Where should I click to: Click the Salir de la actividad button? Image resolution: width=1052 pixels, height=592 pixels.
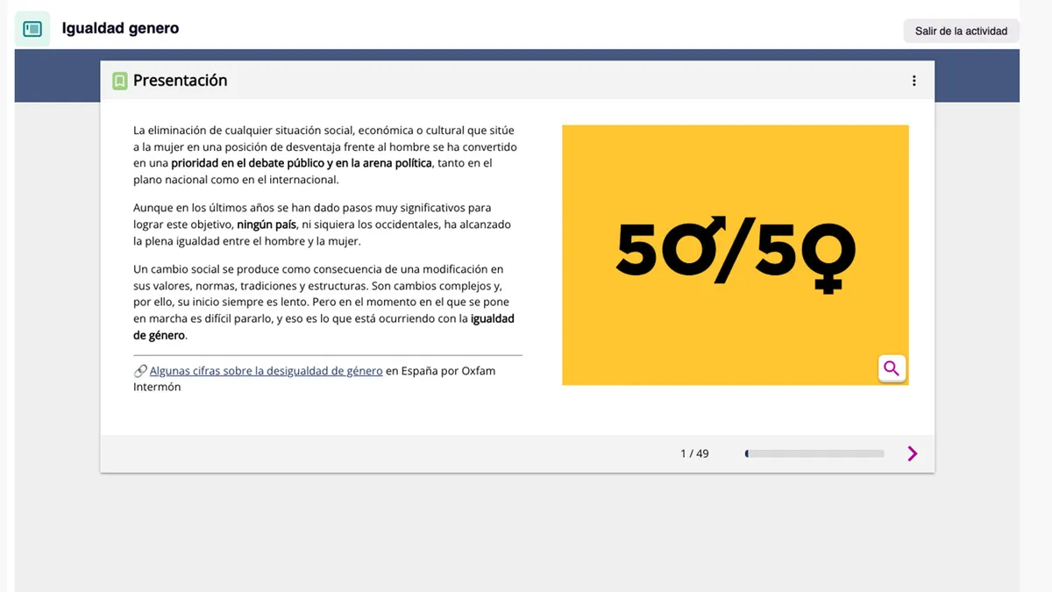pos(961,31)
